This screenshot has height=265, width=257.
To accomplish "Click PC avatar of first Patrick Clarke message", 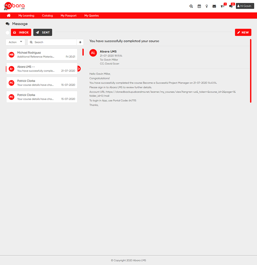I will [12, 83].
